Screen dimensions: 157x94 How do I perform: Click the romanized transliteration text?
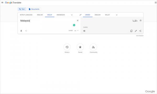[x=85, y=27]
